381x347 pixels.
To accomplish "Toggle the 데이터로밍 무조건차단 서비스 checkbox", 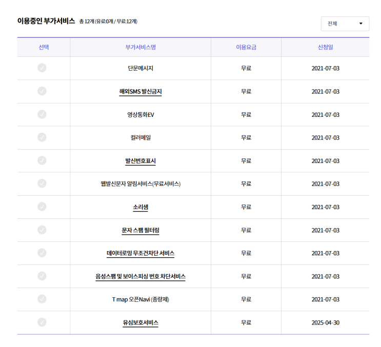I will pyautogui.click(x=42, y=253).
